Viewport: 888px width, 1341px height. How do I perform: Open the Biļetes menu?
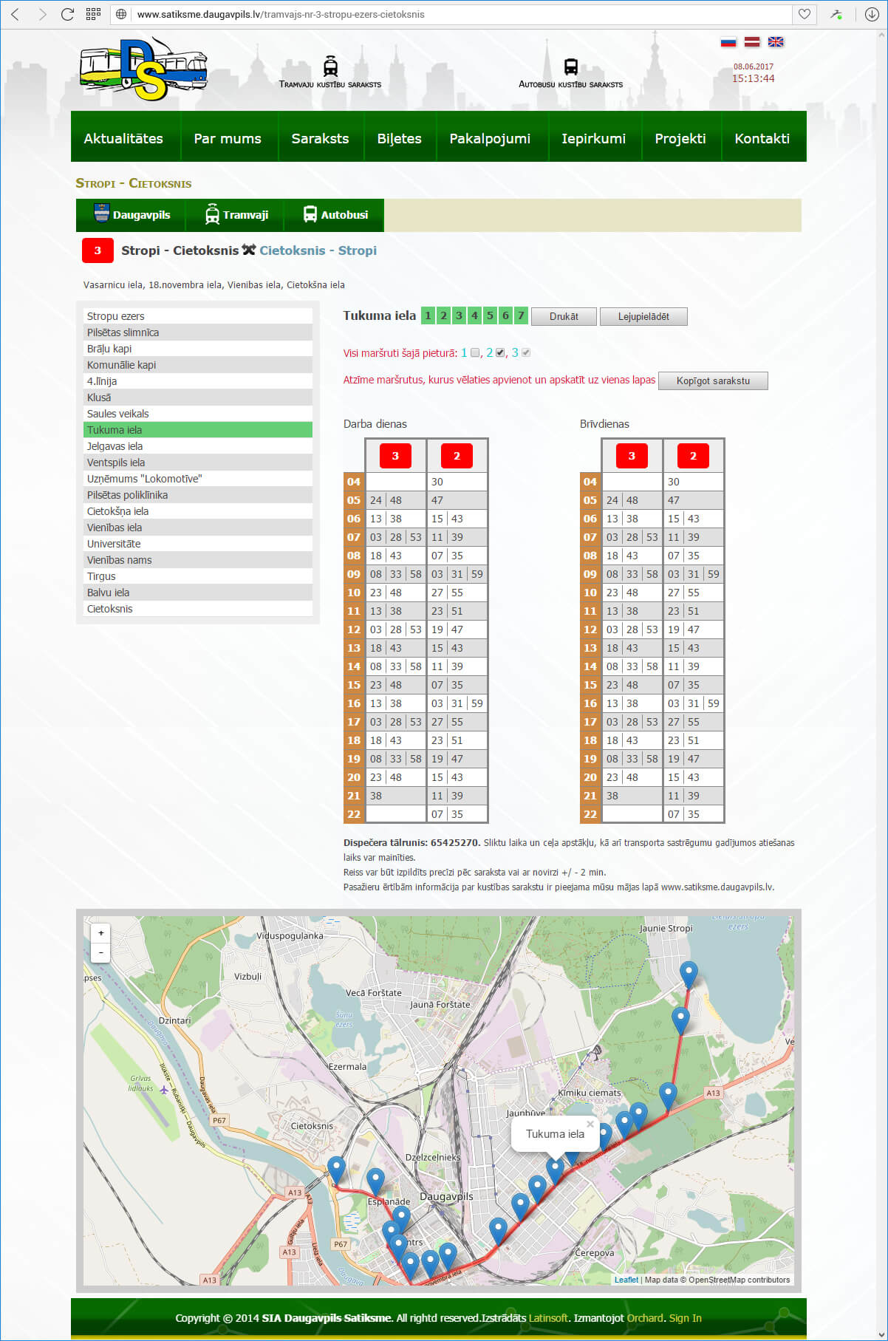[399, 138]
